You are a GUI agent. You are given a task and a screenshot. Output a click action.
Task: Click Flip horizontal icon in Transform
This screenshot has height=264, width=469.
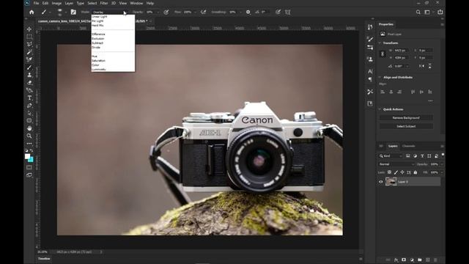[x=422, y=66]
